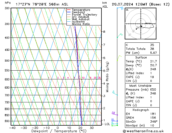Select the Temperature legend entry
172x133 pixels.
(81, 10)
